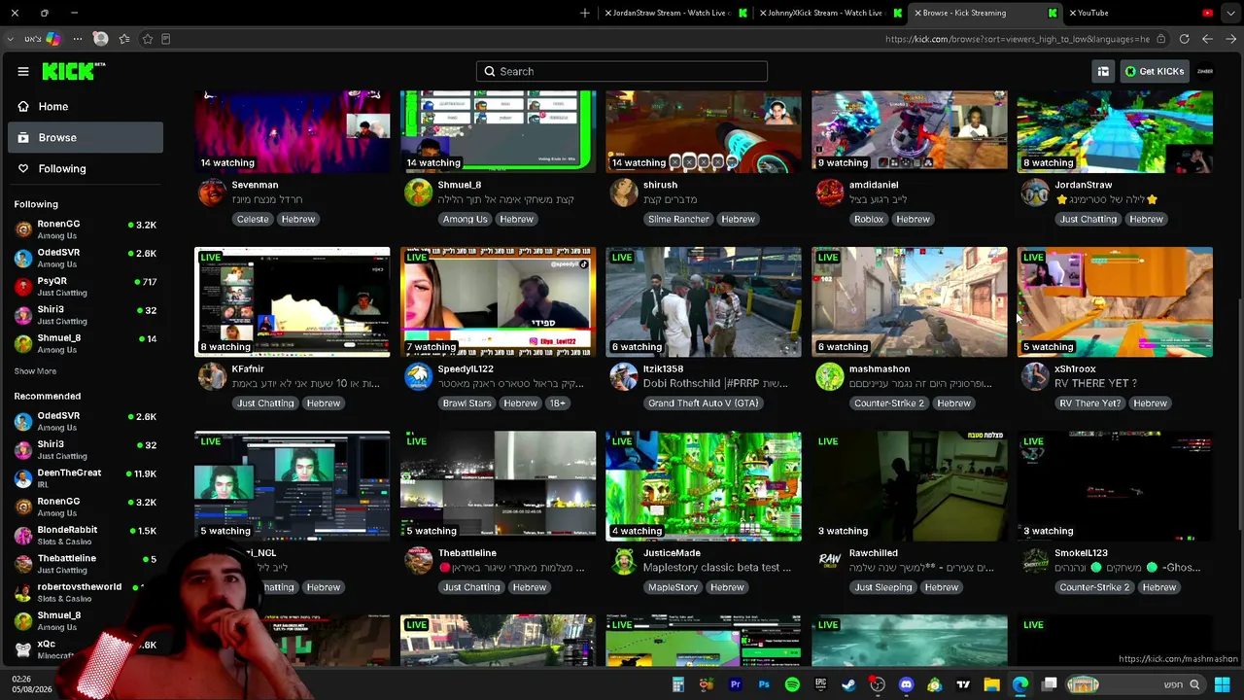Select the MapleStory category tag
Viewport: 1244px width, 700px height.
point(673,587)
